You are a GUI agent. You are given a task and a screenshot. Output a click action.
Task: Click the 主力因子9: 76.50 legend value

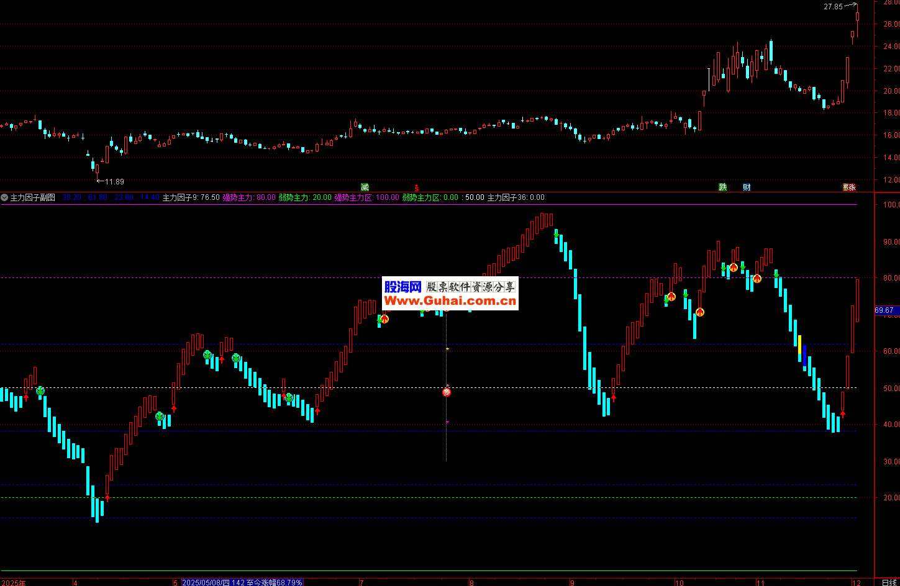[x=191, y=198]
